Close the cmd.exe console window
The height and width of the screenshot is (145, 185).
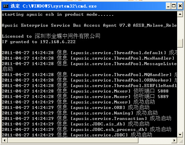tap(180, 6)
